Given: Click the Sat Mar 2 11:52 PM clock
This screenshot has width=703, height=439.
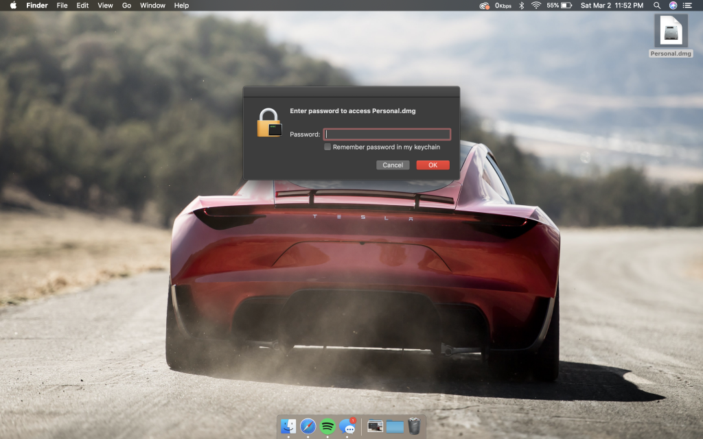Looking at the screenshot, I should click(x=612, y=5).
